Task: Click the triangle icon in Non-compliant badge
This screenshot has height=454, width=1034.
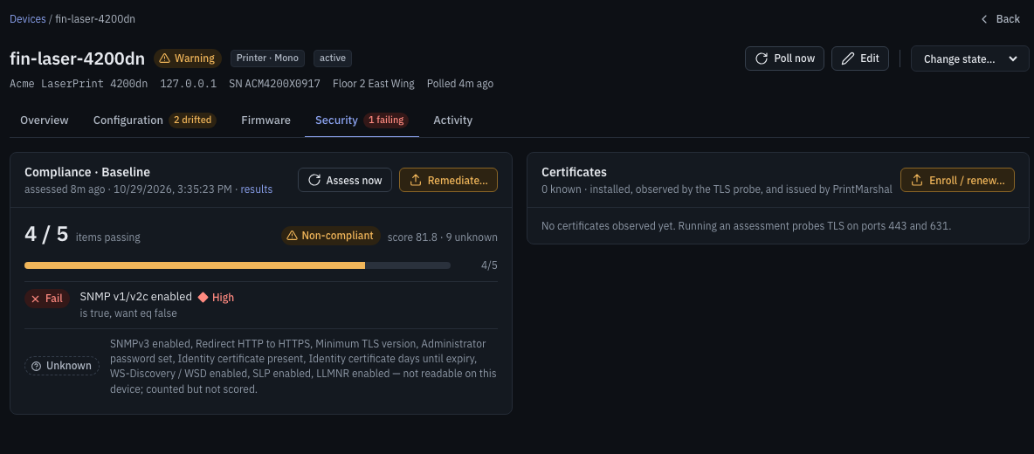Action: [x=293, y=236]
